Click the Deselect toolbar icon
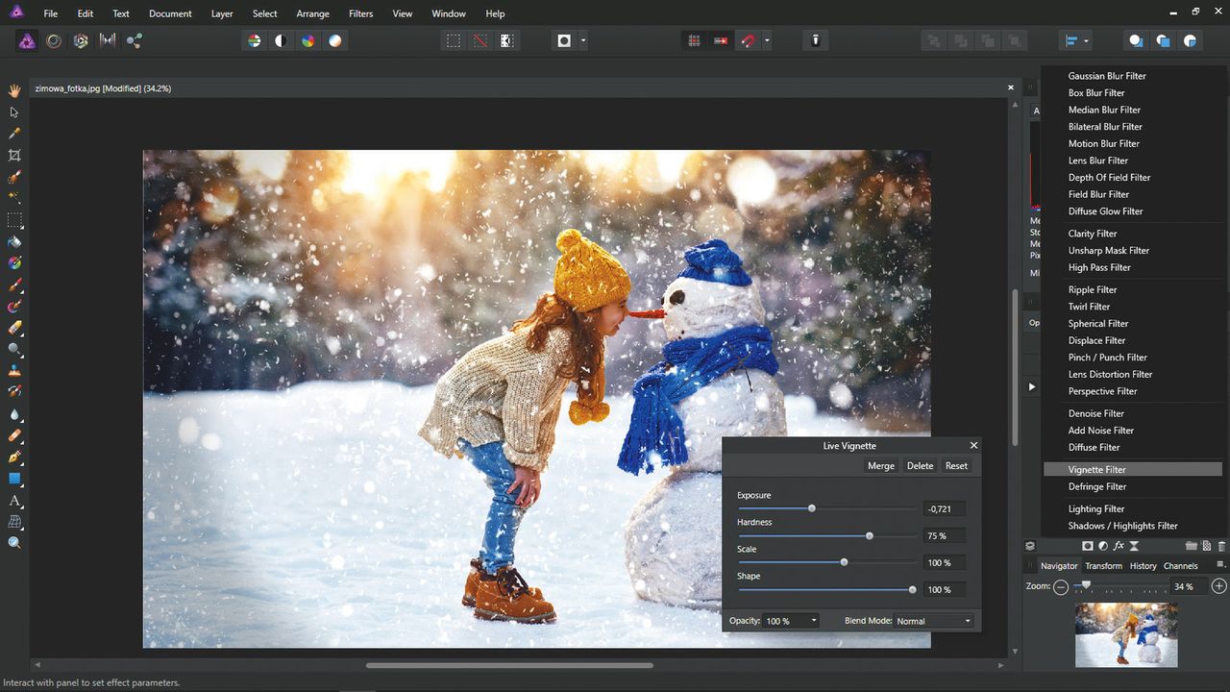Image resolution: width=1230 pixels, height=692 pixels. (480, 40)
